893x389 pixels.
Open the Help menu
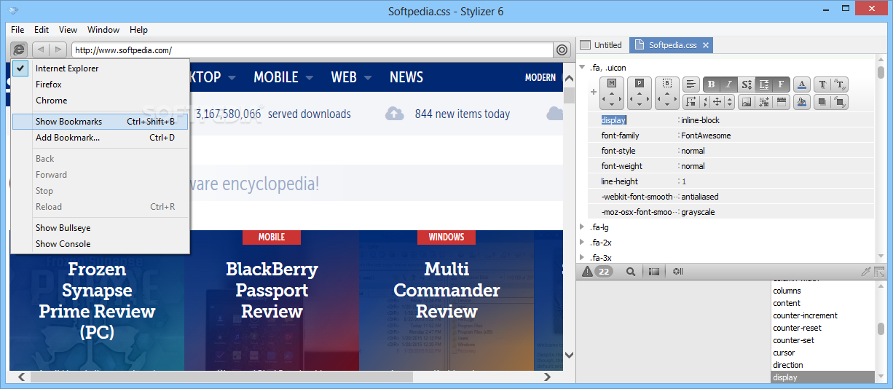coord(138,30)
